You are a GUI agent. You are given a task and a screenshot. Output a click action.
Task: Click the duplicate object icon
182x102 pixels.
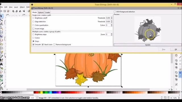click(176, 73)
